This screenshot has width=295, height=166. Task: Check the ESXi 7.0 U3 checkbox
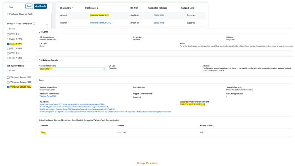[8, 58]
